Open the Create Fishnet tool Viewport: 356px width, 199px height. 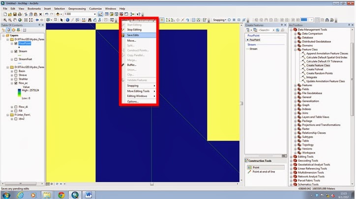coord(315,69)
